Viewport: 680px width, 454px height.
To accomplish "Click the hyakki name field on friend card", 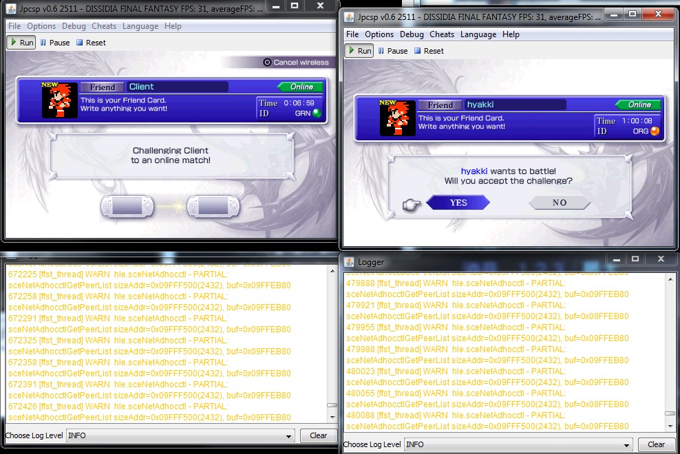I will pyautogui.click(x=516, y=105).
